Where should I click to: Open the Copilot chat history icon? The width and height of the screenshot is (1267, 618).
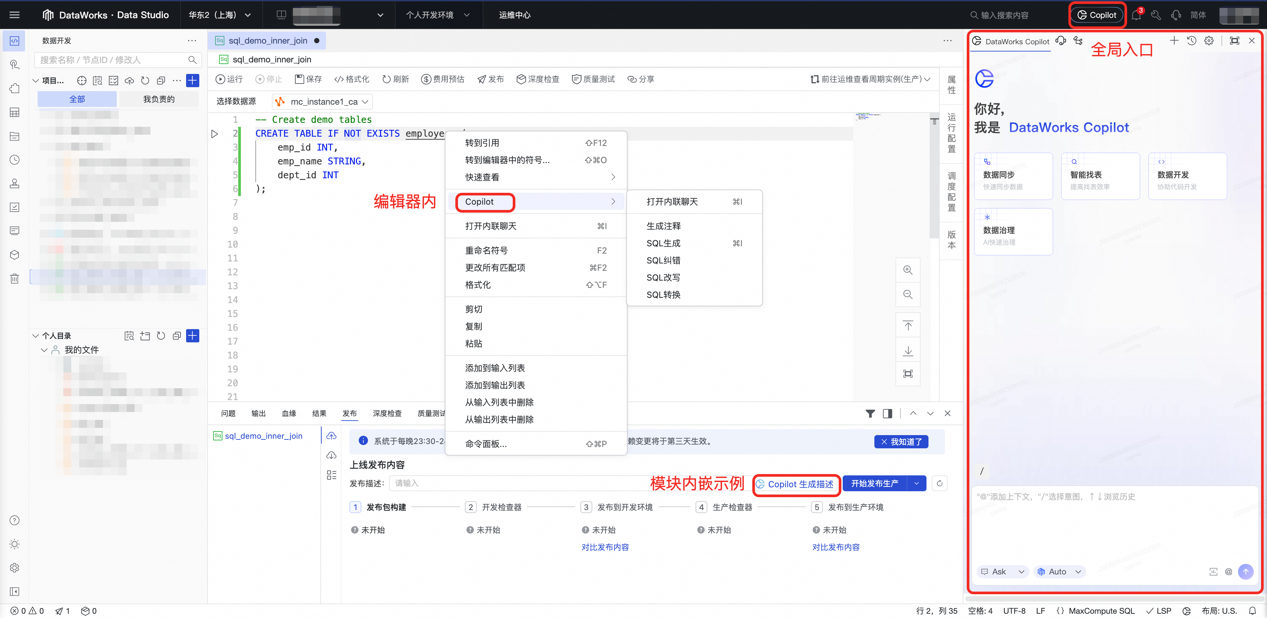1191,41
